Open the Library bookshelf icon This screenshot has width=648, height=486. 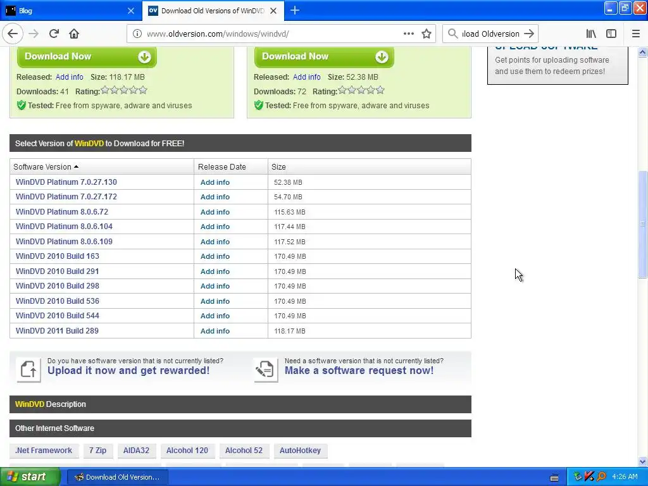point(591,34)
